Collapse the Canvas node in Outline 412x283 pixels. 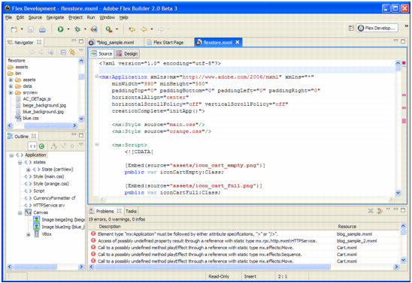click(20, 212)
